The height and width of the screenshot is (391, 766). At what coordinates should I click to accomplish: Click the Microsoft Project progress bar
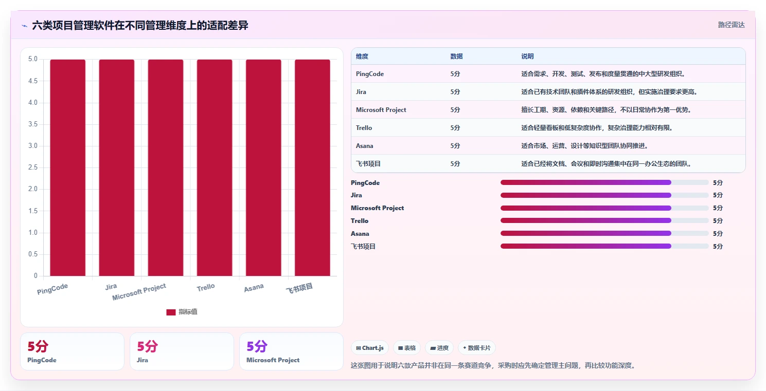click(x=604, y=208)
